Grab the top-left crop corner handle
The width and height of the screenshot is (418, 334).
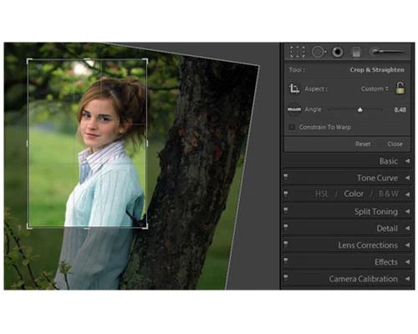[28, 60]
